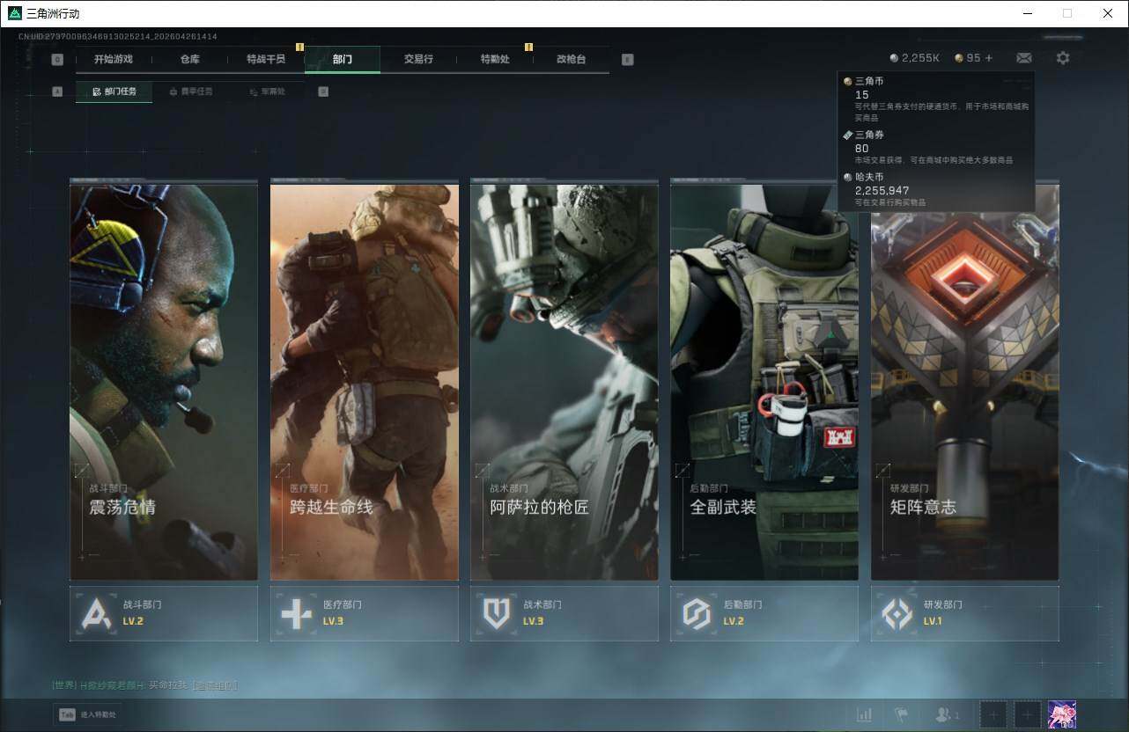The width and height of the screenshot is (1129, 732).
Task: Open the 震荡危情 mission card
Action: (x=164, y=382)
